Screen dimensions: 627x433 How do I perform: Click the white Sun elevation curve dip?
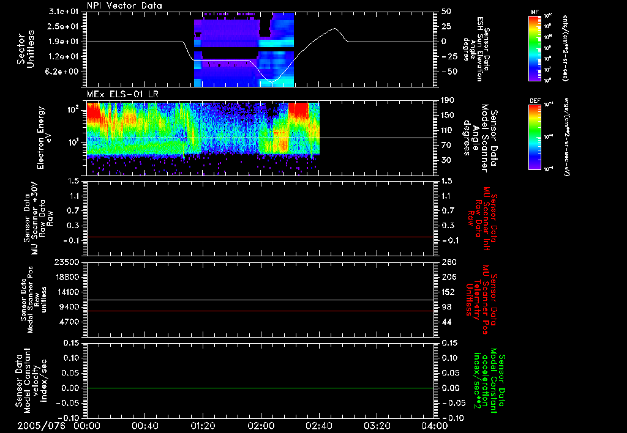coord(271,81)
